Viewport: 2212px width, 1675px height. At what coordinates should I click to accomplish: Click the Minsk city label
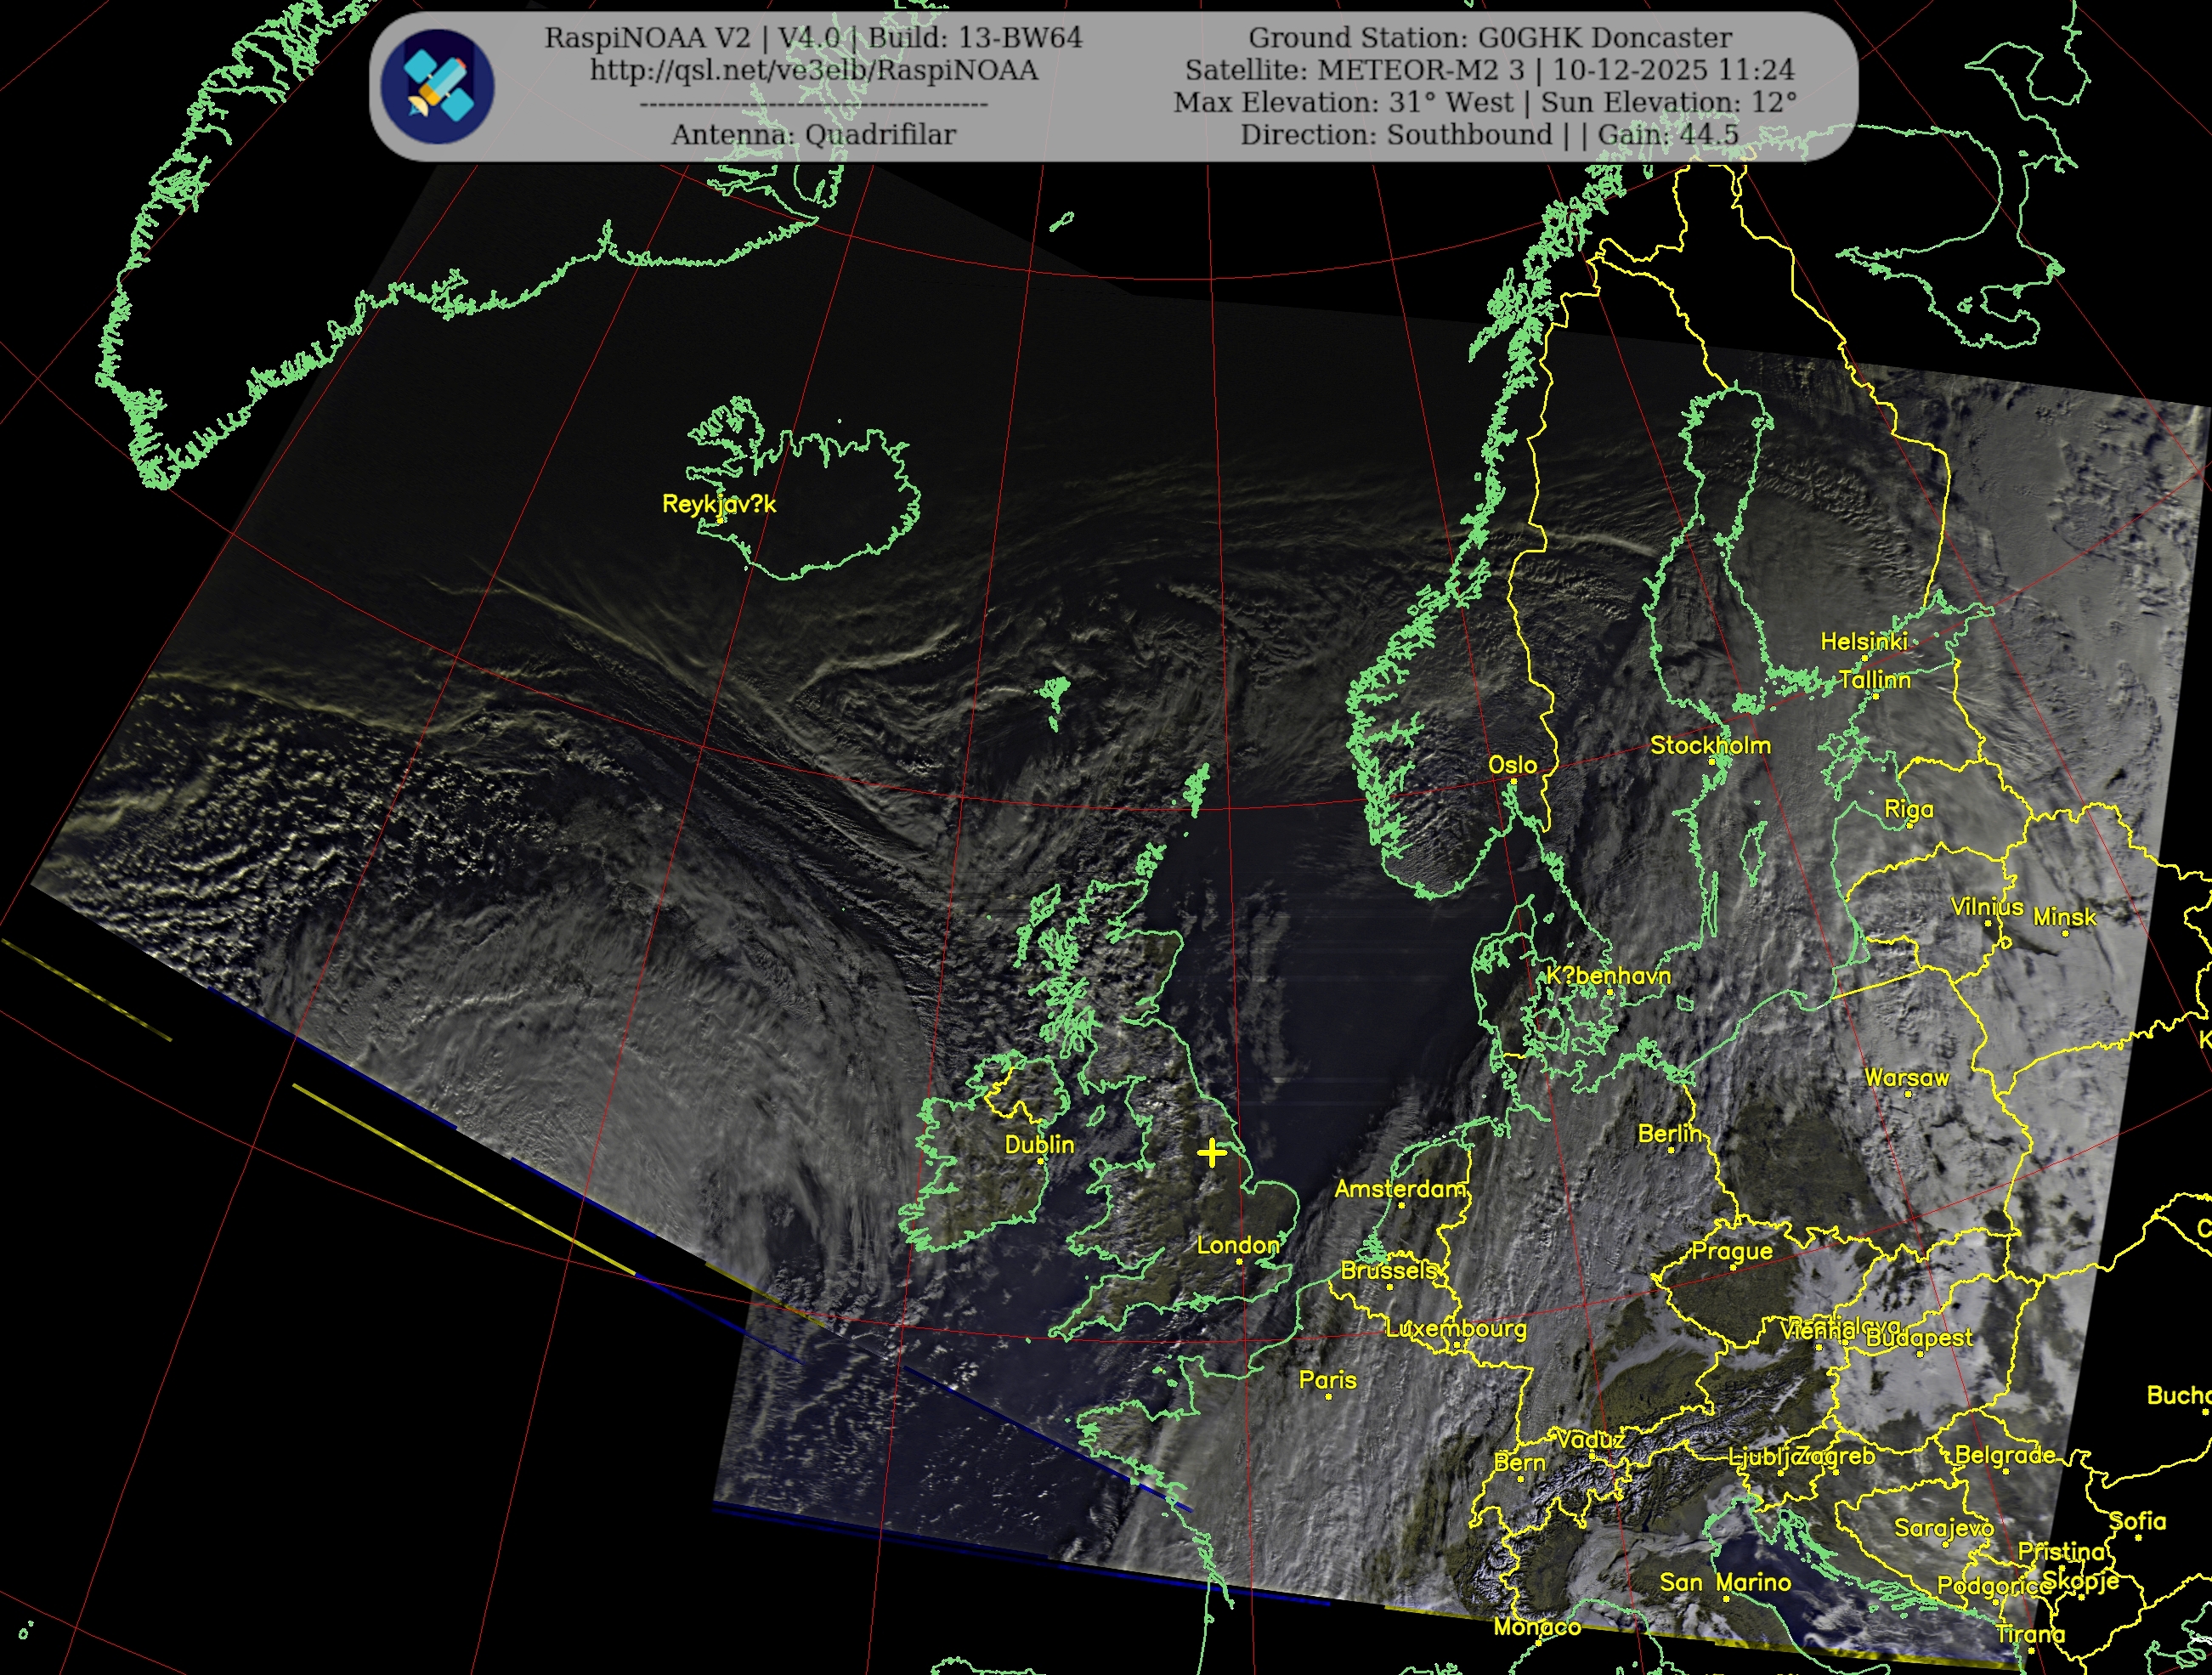(x=2064, y=917)
